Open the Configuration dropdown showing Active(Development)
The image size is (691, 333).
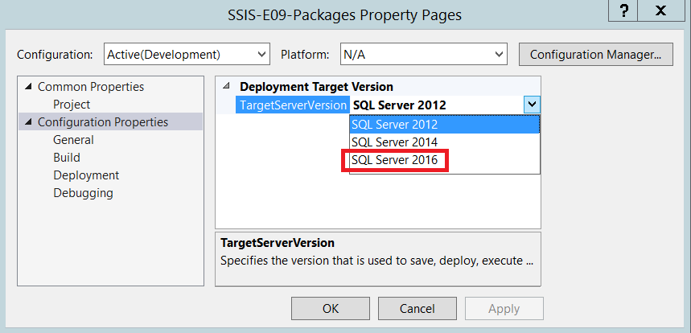(187, 54)
